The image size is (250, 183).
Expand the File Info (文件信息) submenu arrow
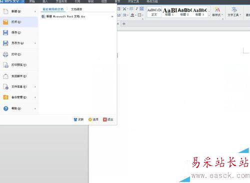(x=35, y=87)
